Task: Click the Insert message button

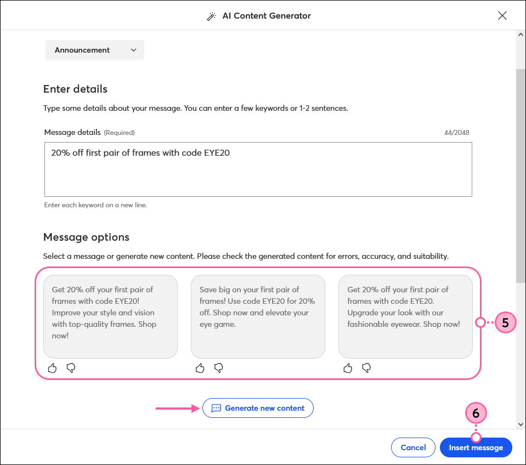Action: click(x=476, y=447)
